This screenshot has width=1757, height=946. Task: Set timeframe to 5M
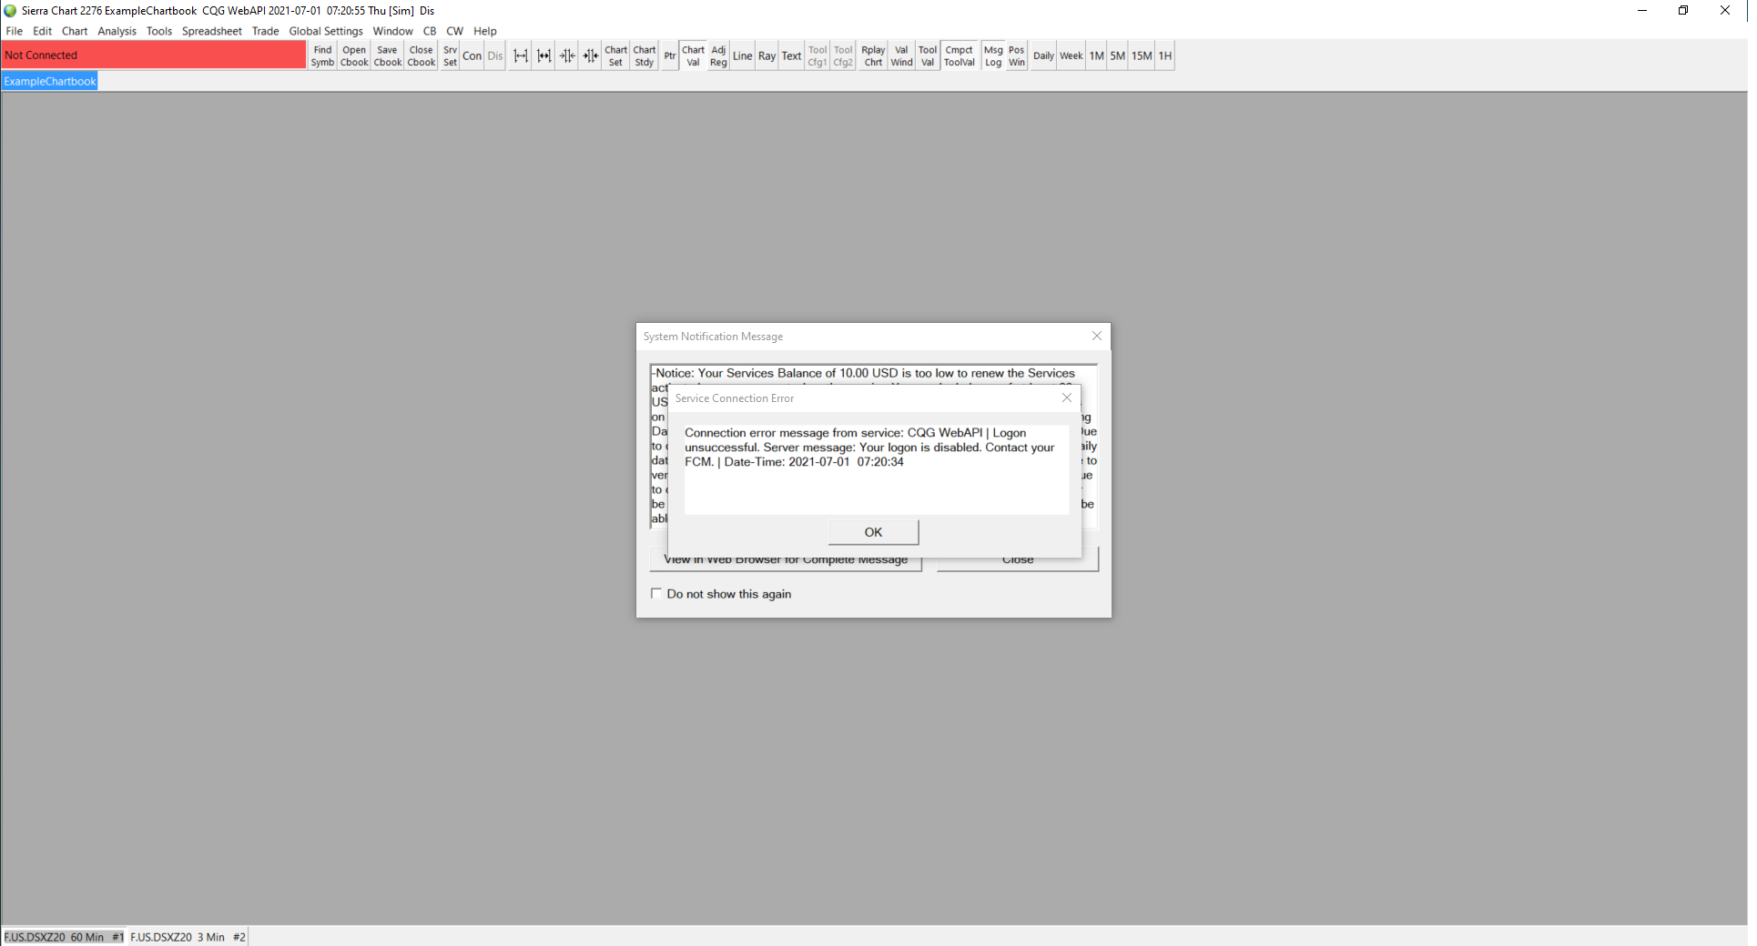pyautogui.click(x=1118, y=56)
